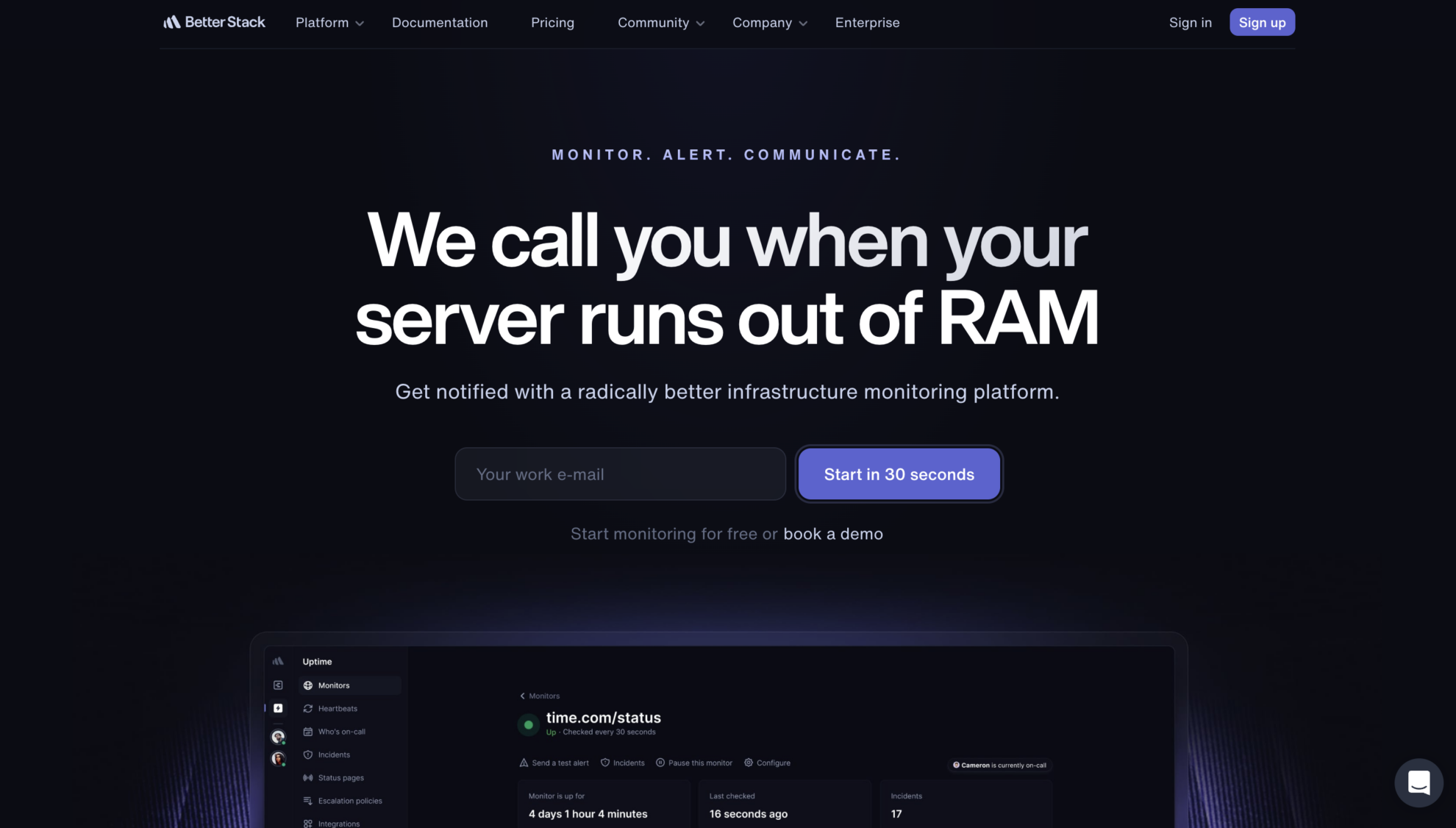Click the Send a test alert label
Image resolution: width=1456 pixels, height=828 pixels.
(x=560, y=763)
